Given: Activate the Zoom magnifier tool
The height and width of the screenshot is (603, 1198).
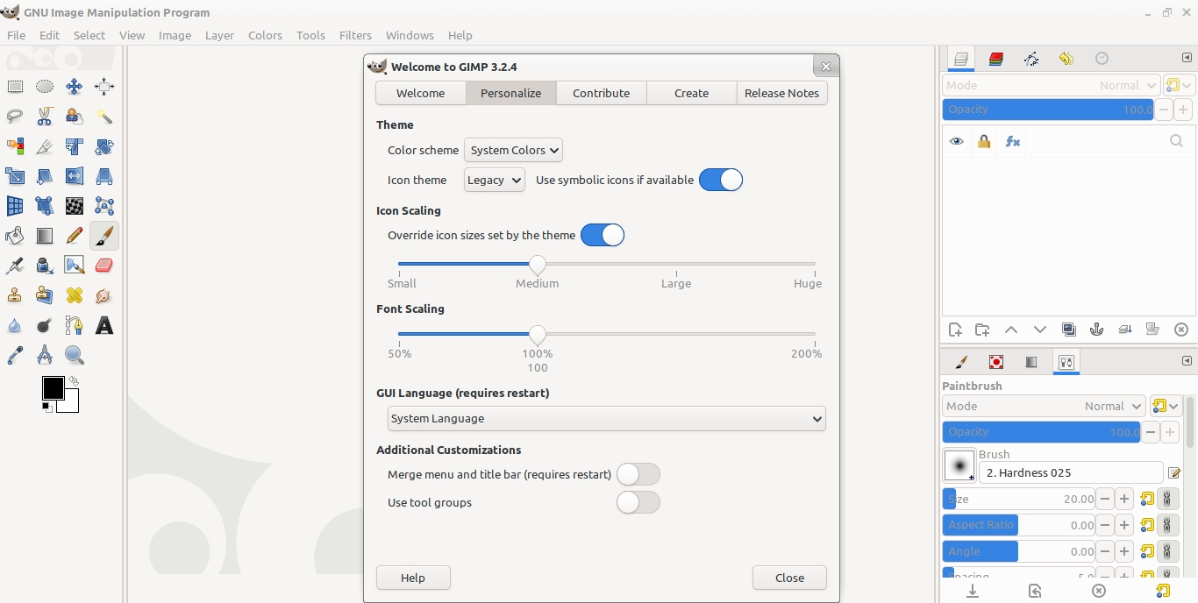Looking at the screenshot, I should pos(75,355).
